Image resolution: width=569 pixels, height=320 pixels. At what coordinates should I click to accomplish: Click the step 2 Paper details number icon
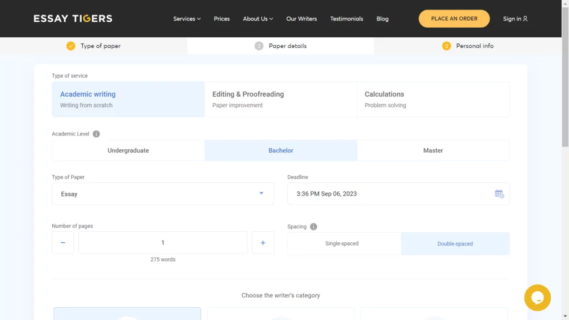[x=259, y=46]
